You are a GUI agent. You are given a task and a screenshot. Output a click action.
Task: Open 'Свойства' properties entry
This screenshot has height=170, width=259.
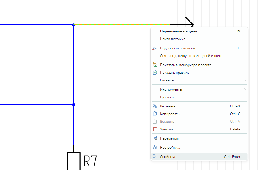point(199,157)
